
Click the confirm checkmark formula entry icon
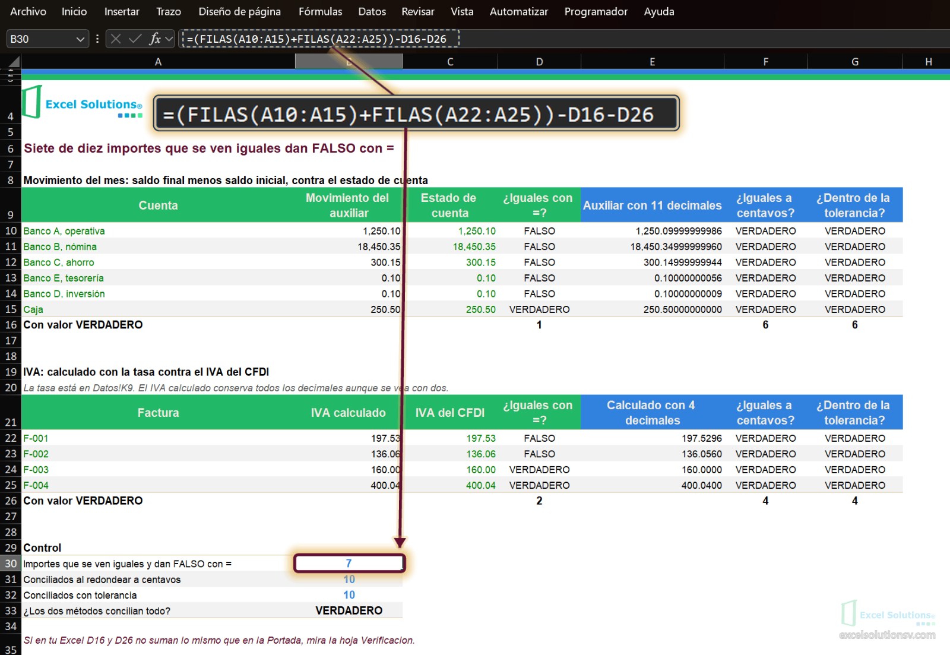[x=135, y=39]
